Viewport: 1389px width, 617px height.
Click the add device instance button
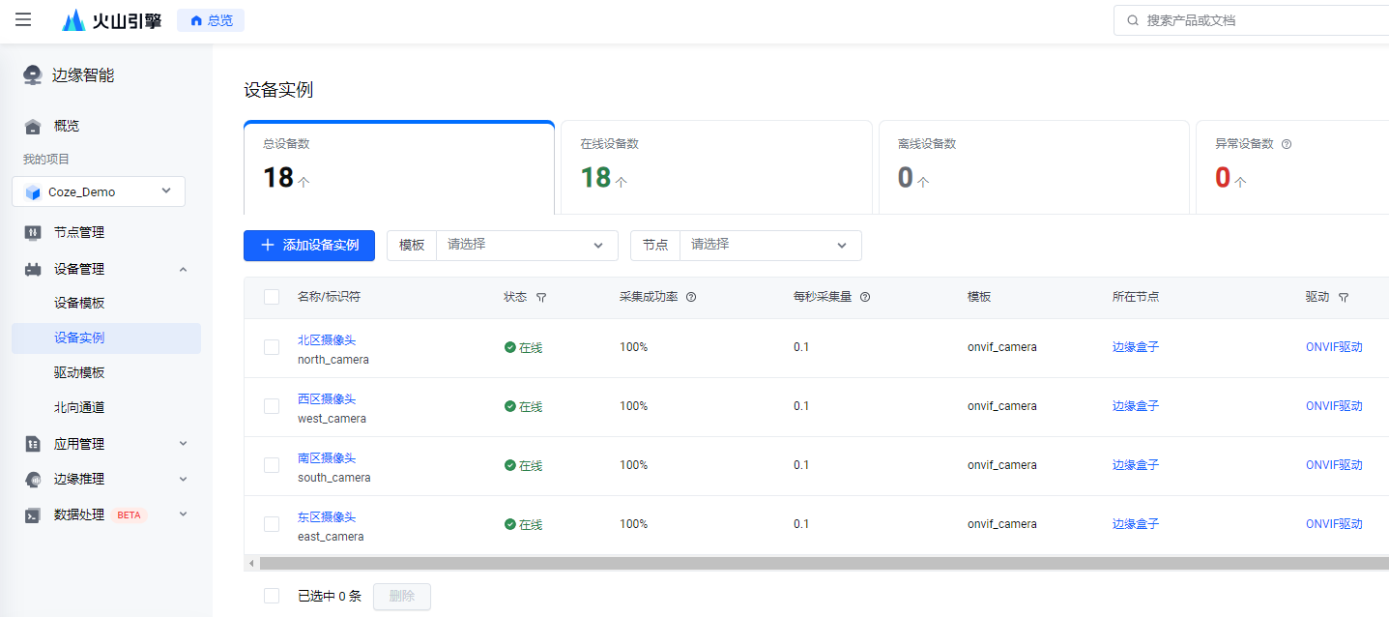pyautogui.click(x=309, y=246)
